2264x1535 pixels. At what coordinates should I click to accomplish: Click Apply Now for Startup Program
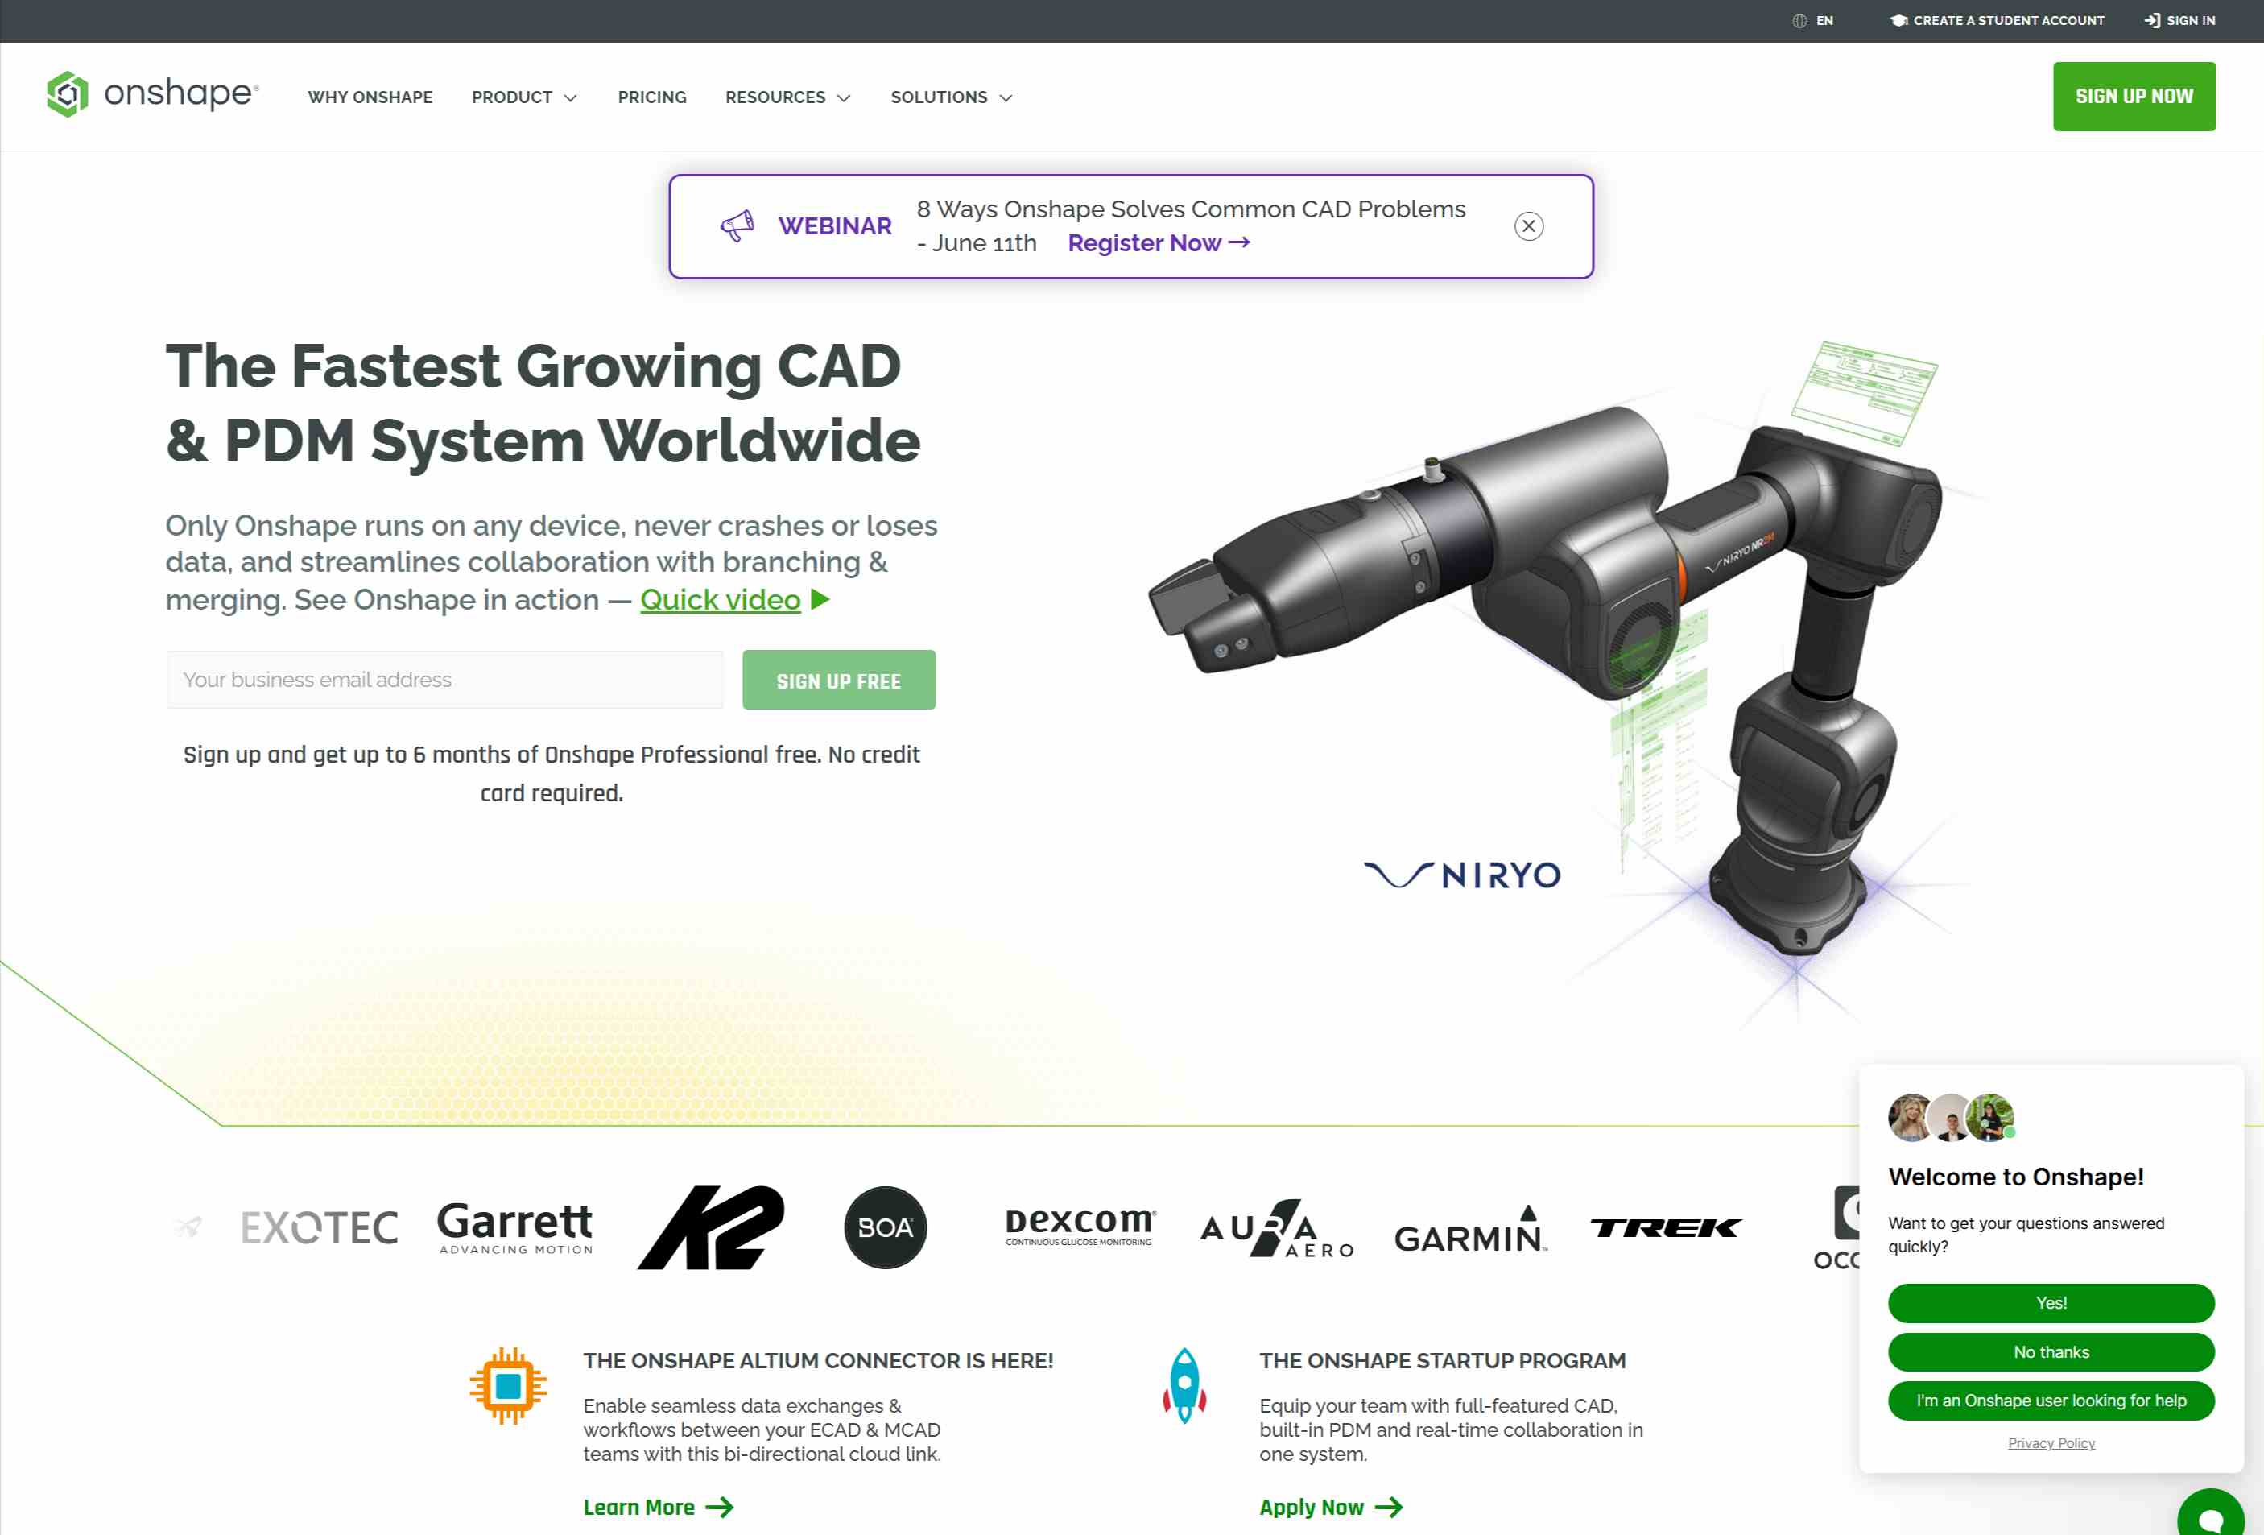click(x=1331, y=1507)
